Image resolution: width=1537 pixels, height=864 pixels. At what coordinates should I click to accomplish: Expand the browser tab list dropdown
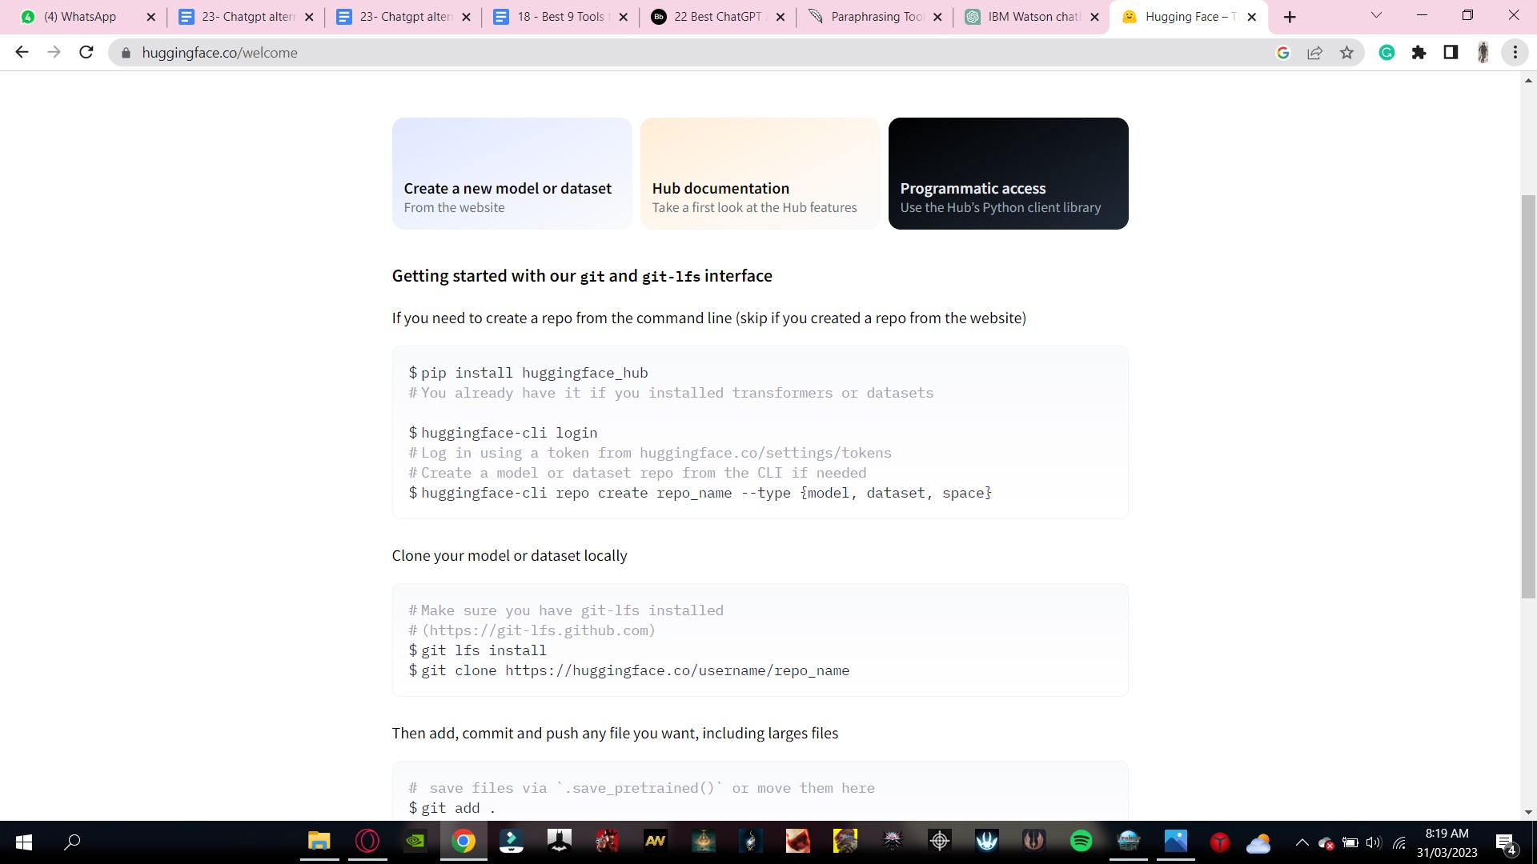pyautogui.click(x=1375, y=16)
